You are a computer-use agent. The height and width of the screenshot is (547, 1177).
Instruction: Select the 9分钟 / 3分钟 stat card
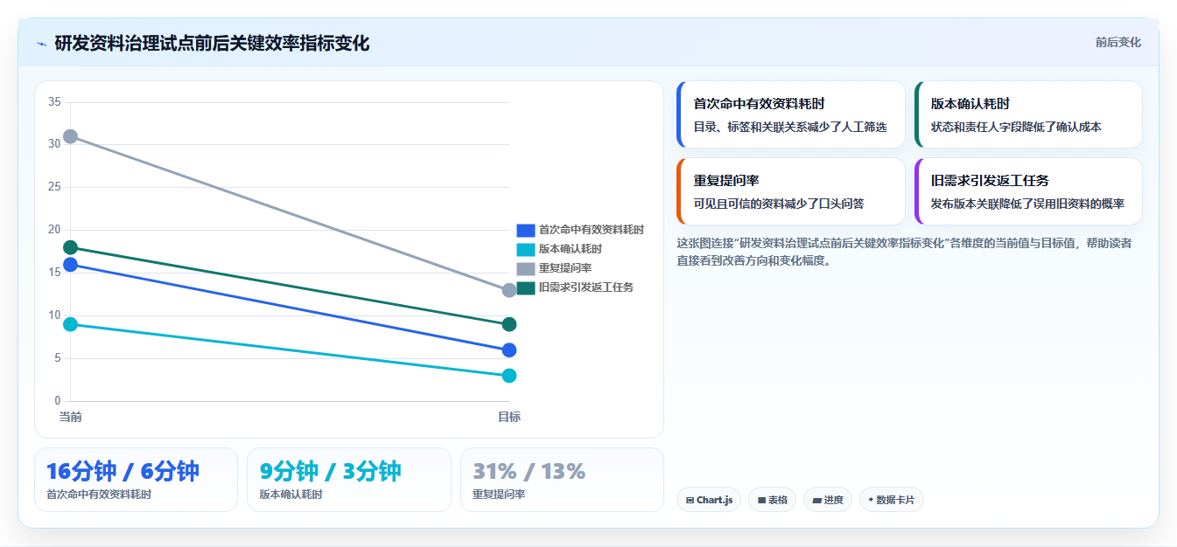click(x=349, y=480)
